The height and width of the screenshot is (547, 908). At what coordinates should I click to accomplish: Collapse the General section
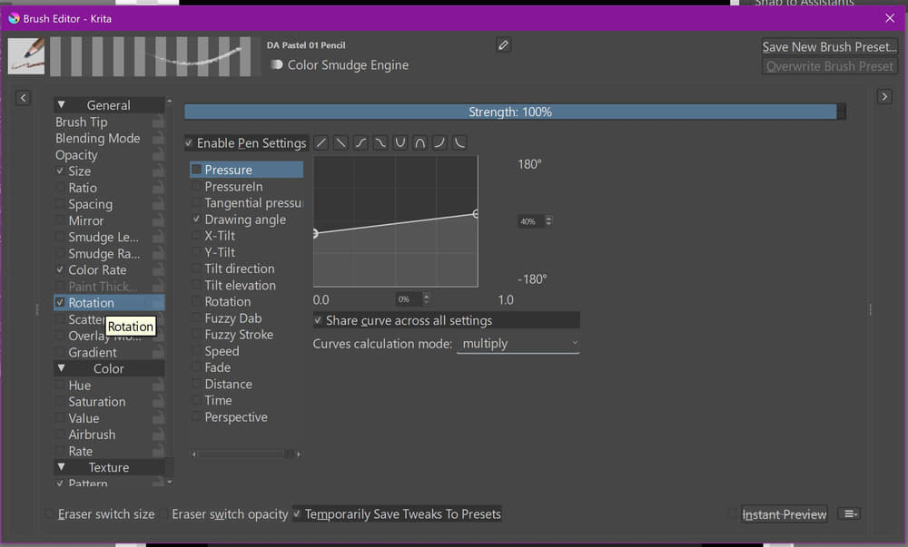pyautogui.click(x=61, y=105)
